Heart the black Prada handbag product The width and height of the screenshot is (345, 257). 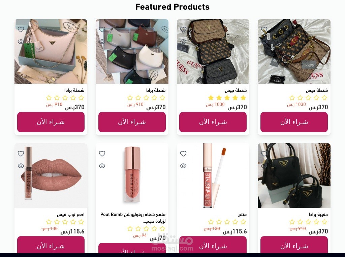point(264,153)
